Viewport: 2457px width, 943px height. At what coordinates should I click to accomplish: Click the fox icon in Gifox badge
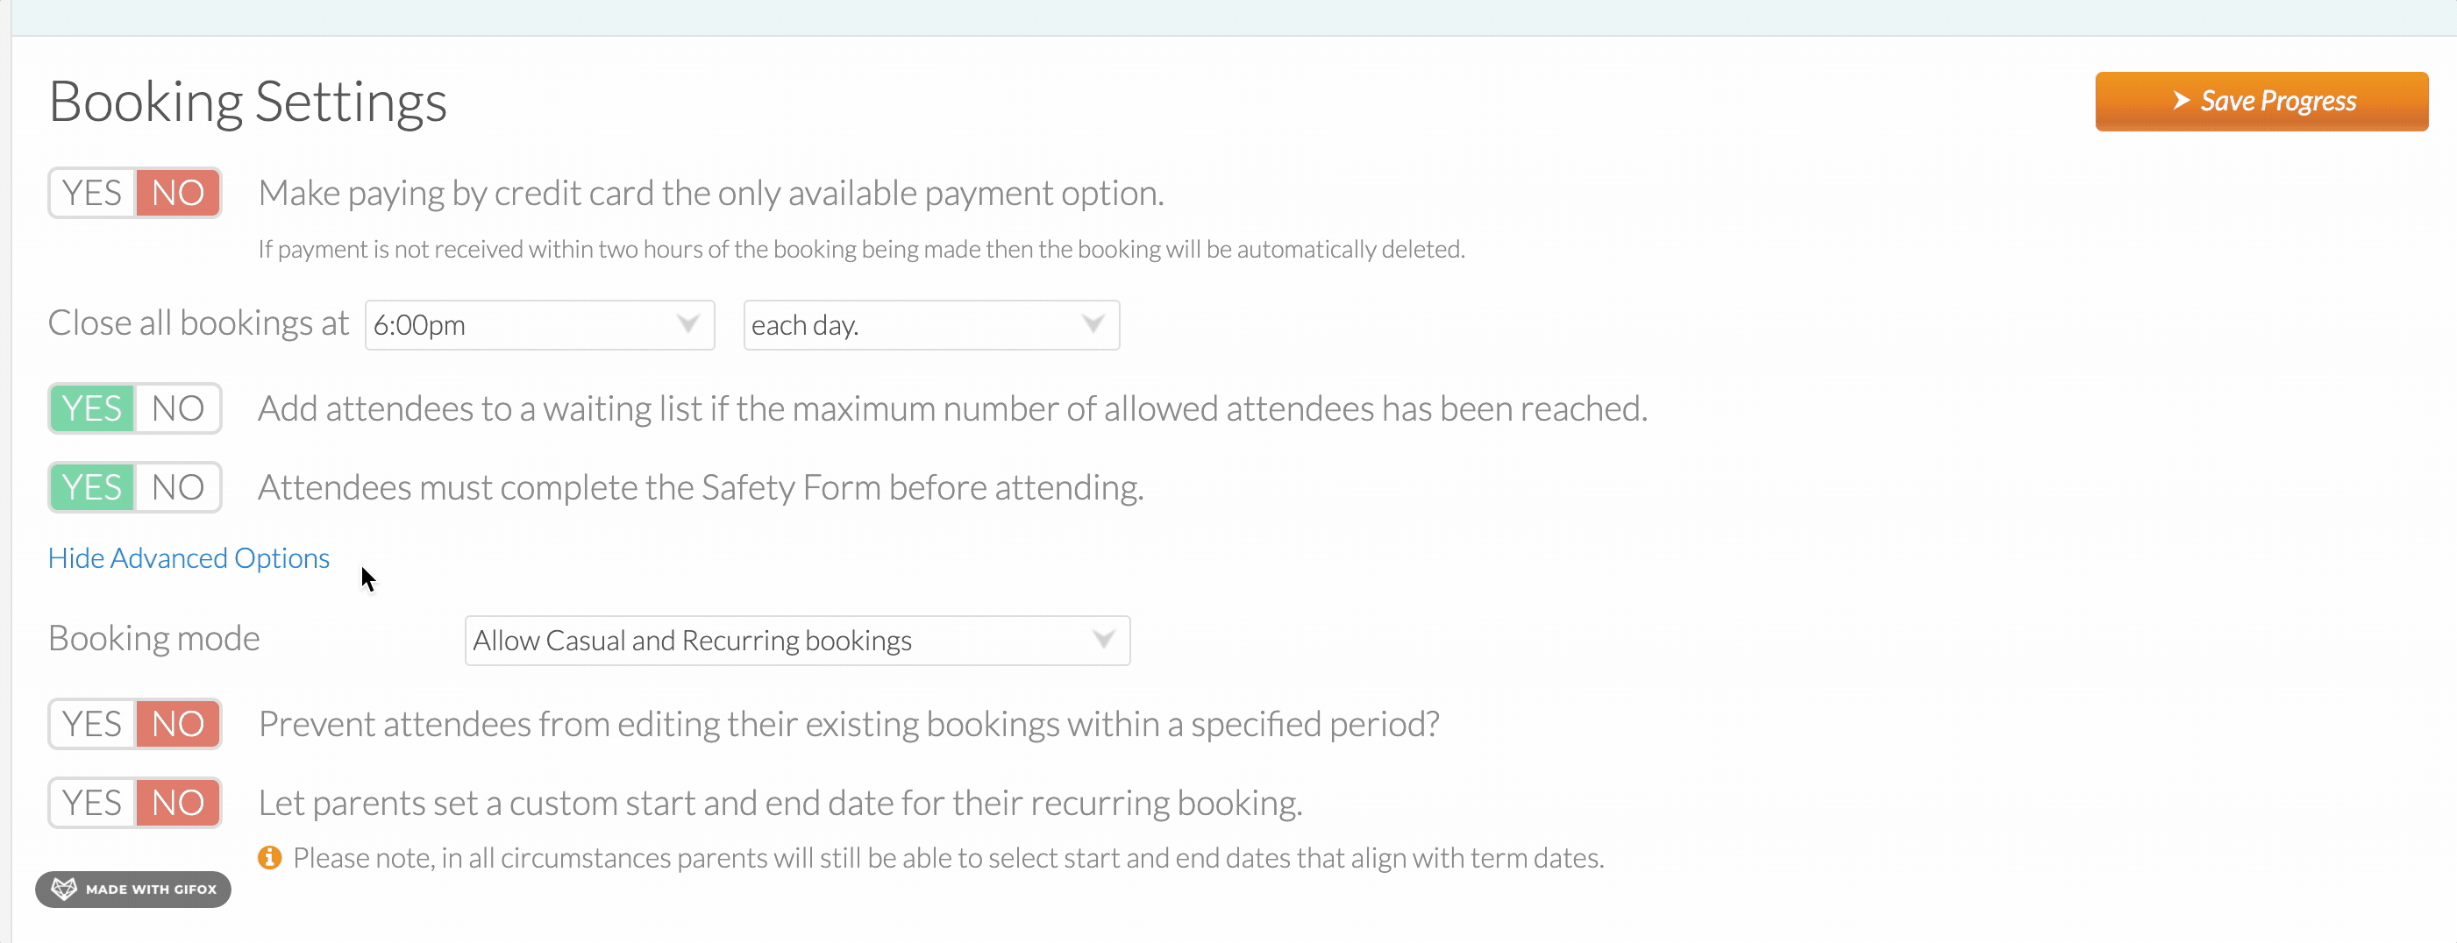[x=64, y=889]
